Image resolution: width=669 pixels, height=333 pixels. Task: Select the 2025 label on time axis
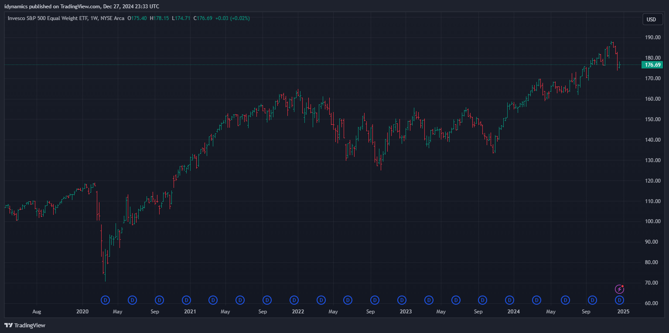coord(623,312)
